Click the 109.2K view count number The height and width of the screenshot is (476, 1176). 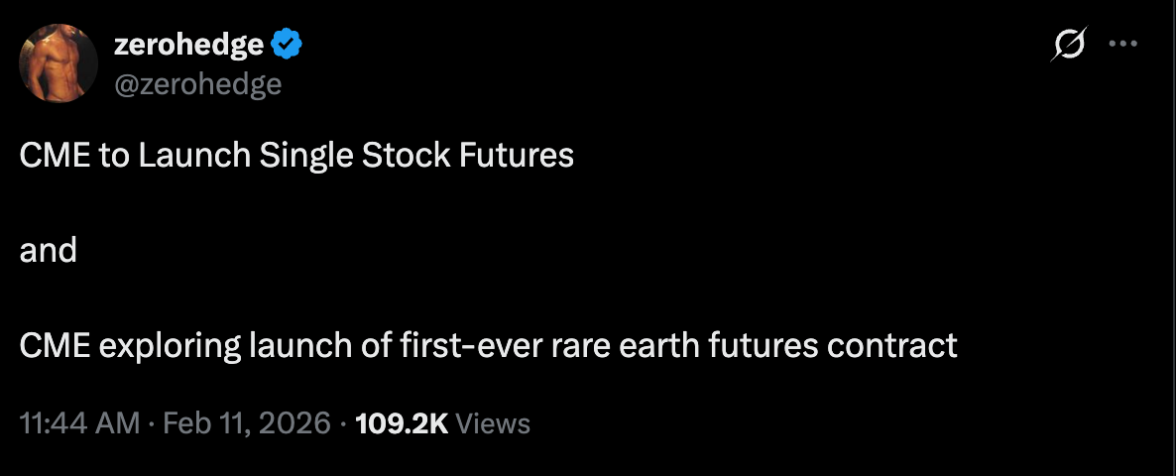pos(402,423)
